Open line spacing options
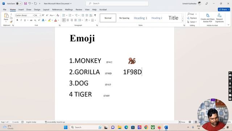Viewport: 232px width, 131px height. [80, 20]
